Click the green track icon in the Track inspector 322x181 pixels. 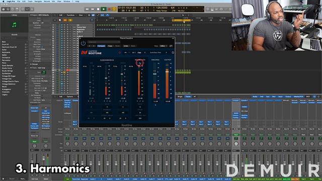44,72
